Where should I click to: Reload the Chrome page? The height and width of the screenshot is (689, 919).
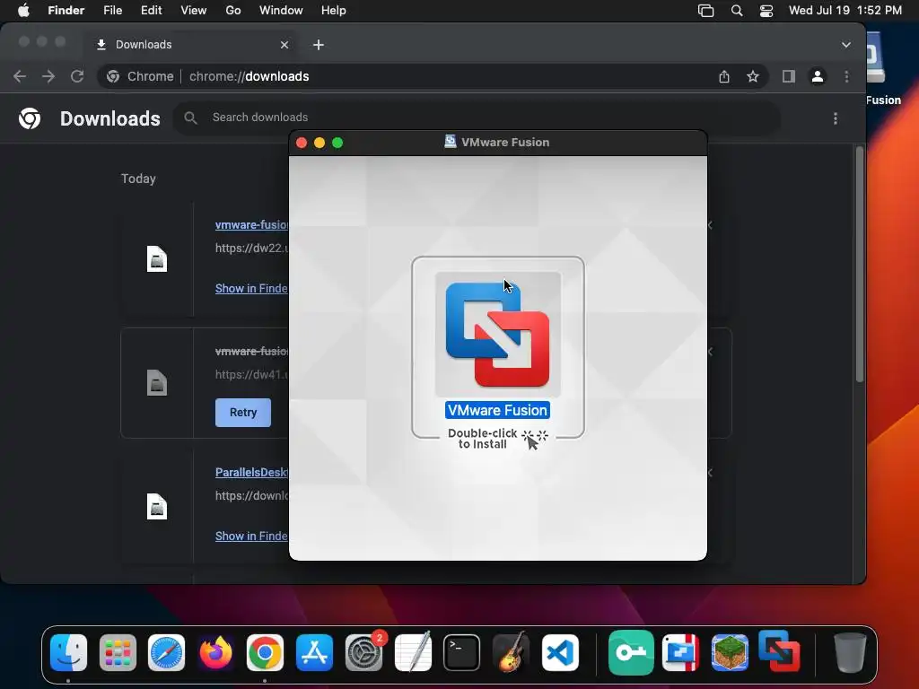pyautogui.click(x=77, y=76)
